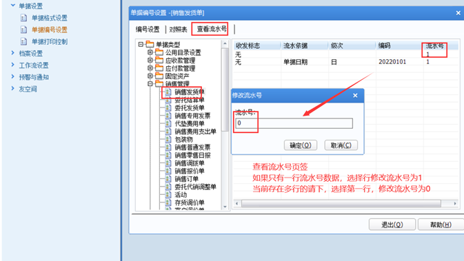Click the 固定资产 folder icon
Image resolution: width=464 pixels, height=261 pixels.
coord(159,76)
